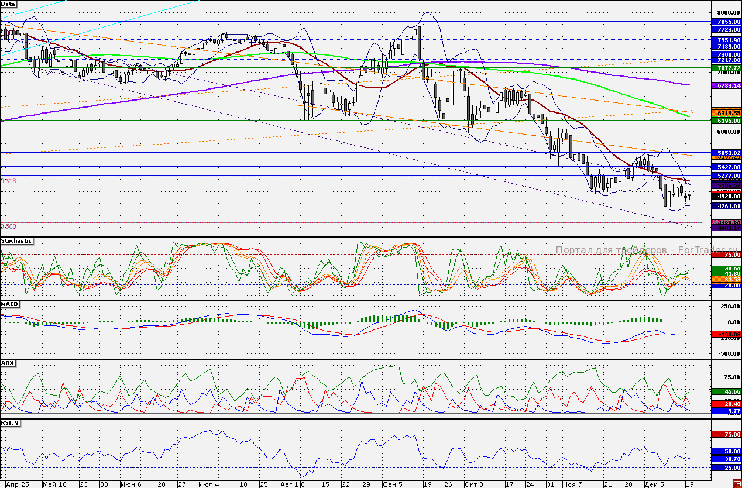Select the 7855.00 blue price level tag
Screen dimensions: 742x488
coord(725,22)
